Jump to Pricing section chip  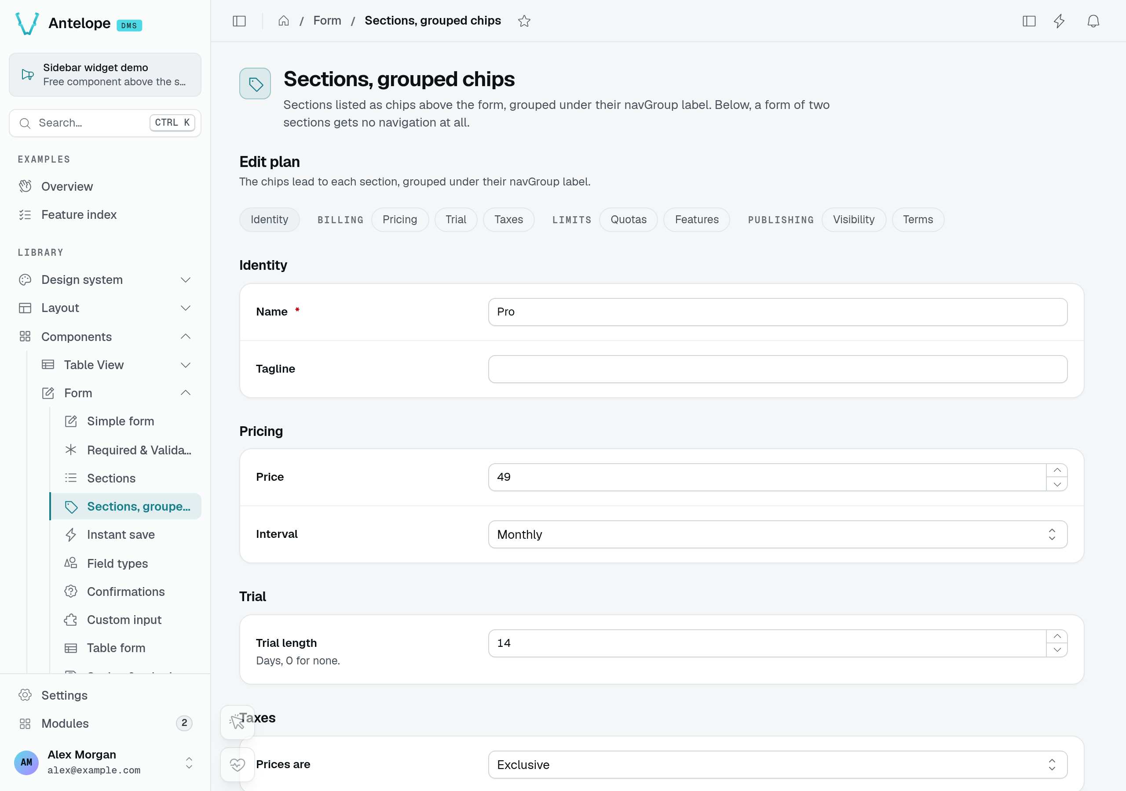tap(400, 220)
